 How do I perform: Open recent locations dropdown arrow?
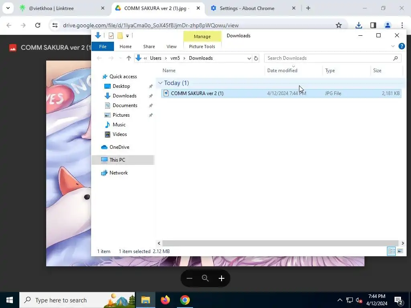click(x=120, y=58)
